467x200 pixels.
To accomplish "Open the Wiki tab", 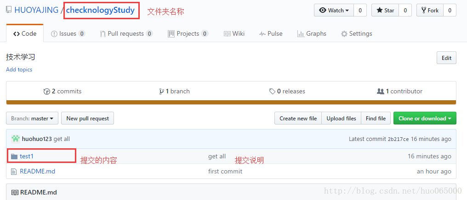I will click(234, 33).
